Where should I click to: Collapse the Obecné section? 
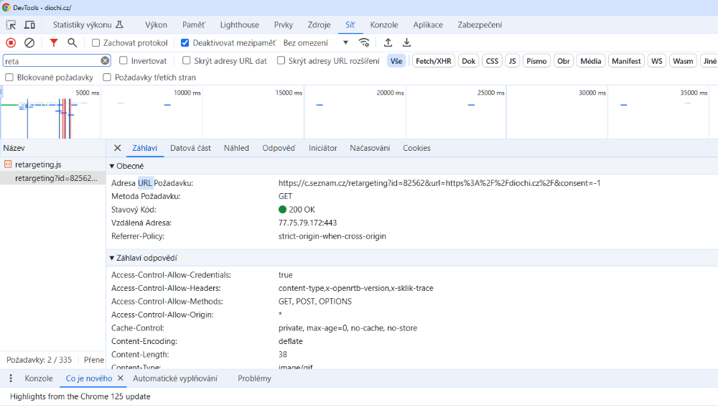pos(112,167)
